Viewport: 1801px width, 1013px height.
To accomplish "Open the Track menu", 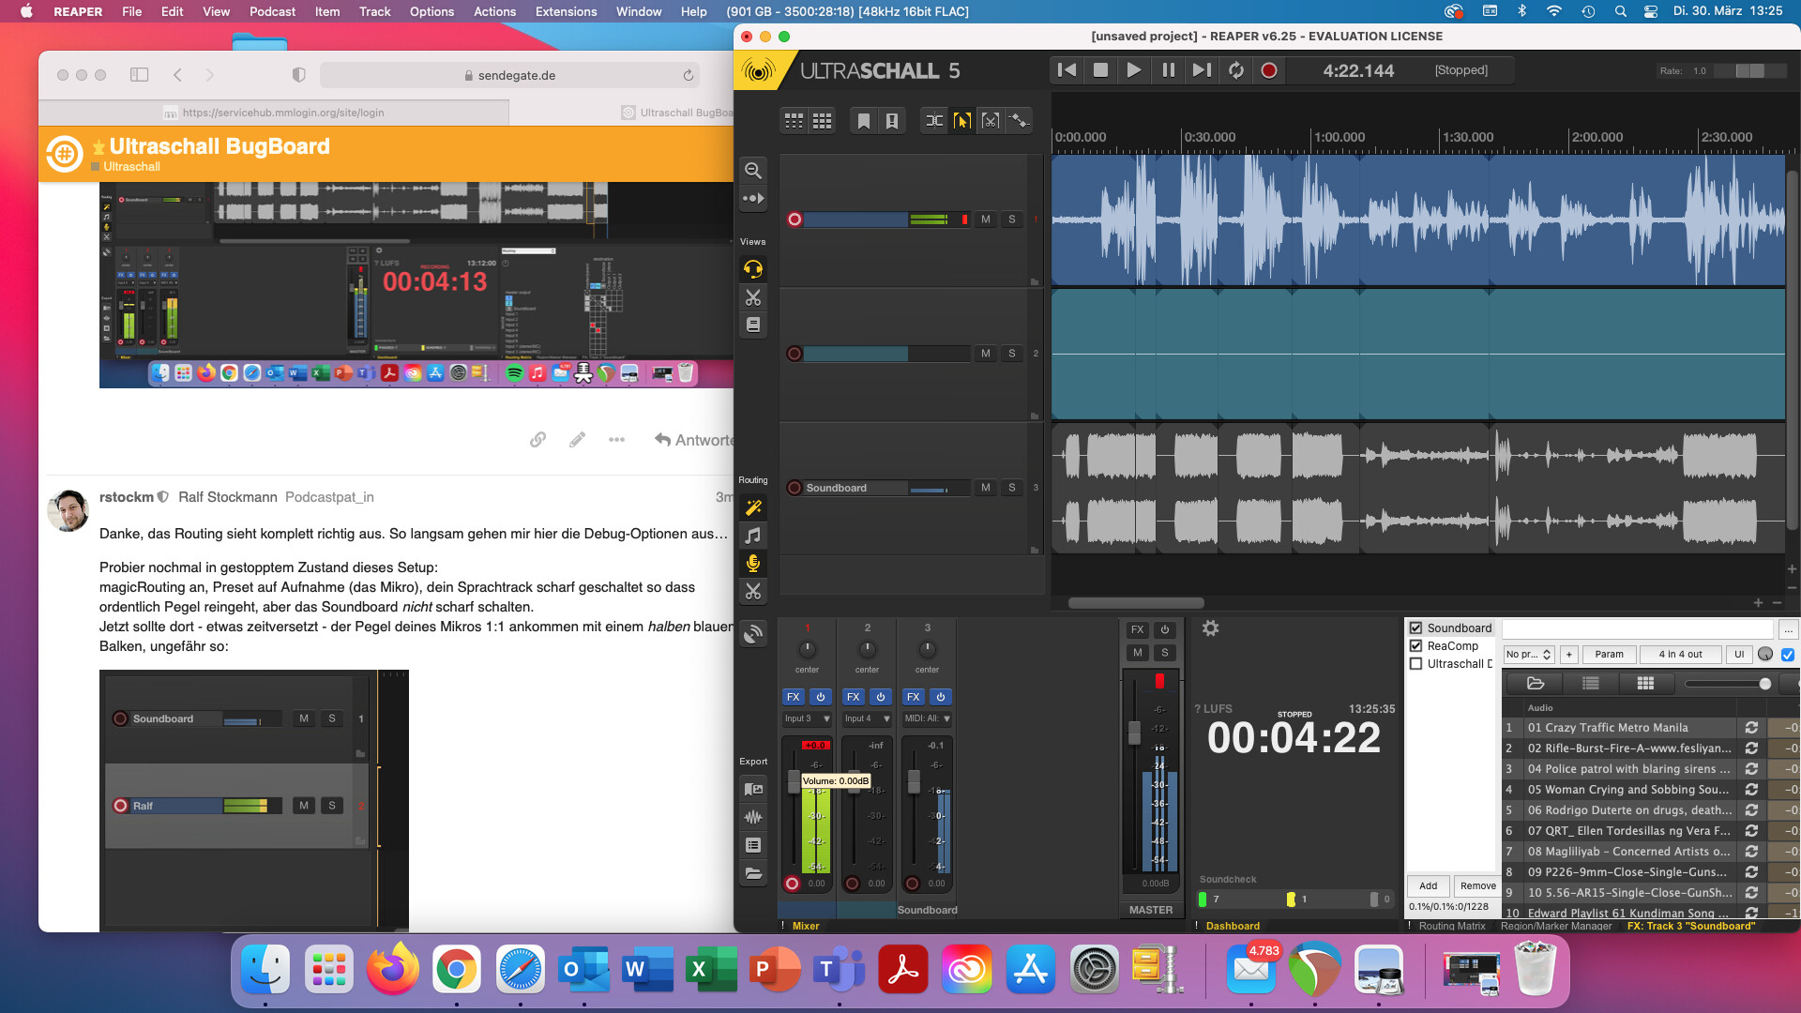I will (374, 11).
